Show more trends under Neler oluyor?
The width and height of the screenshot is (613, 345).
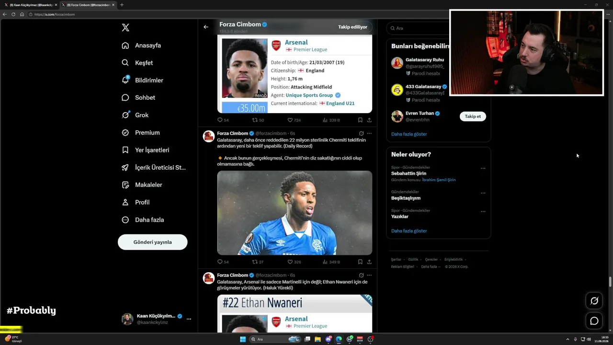tap(409, 231)
